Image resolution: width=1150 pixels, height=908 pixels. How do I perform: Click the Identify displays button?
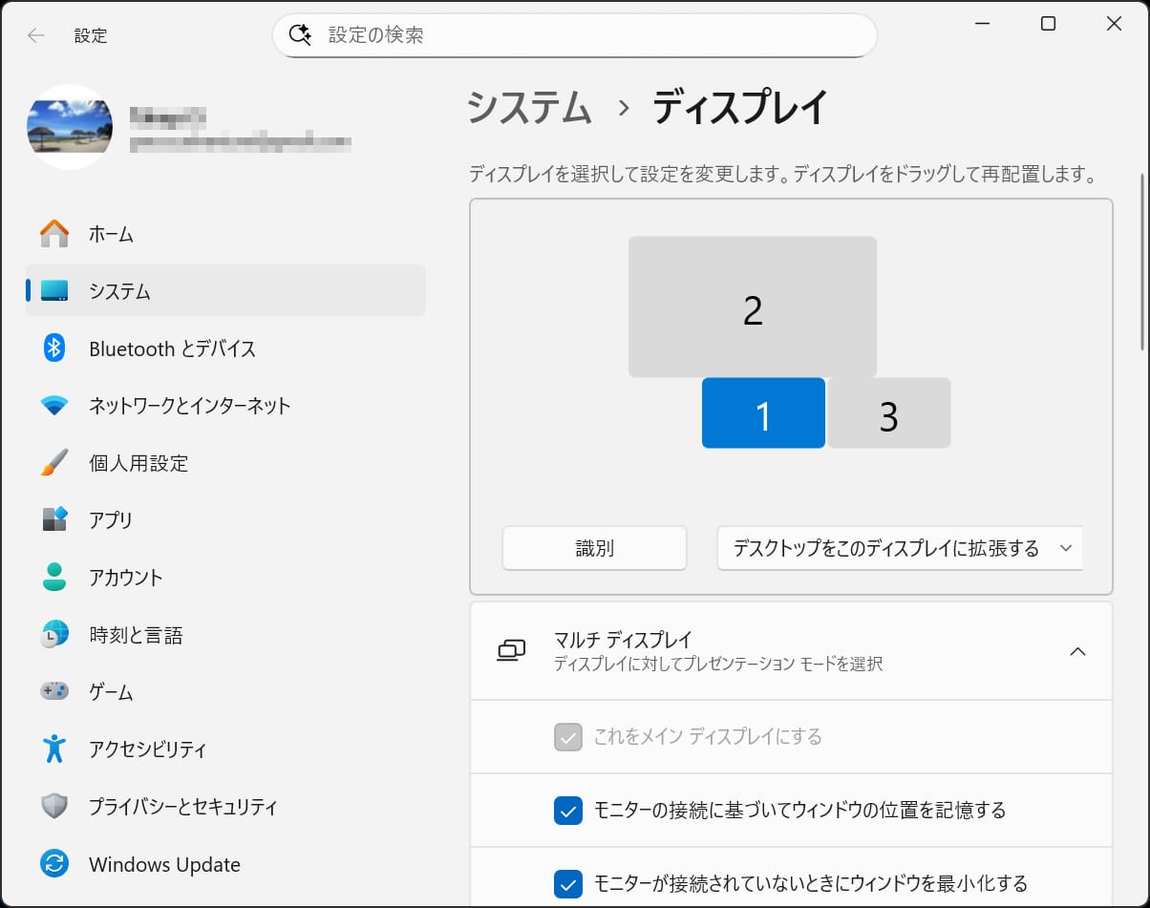(x=594, y=548)
